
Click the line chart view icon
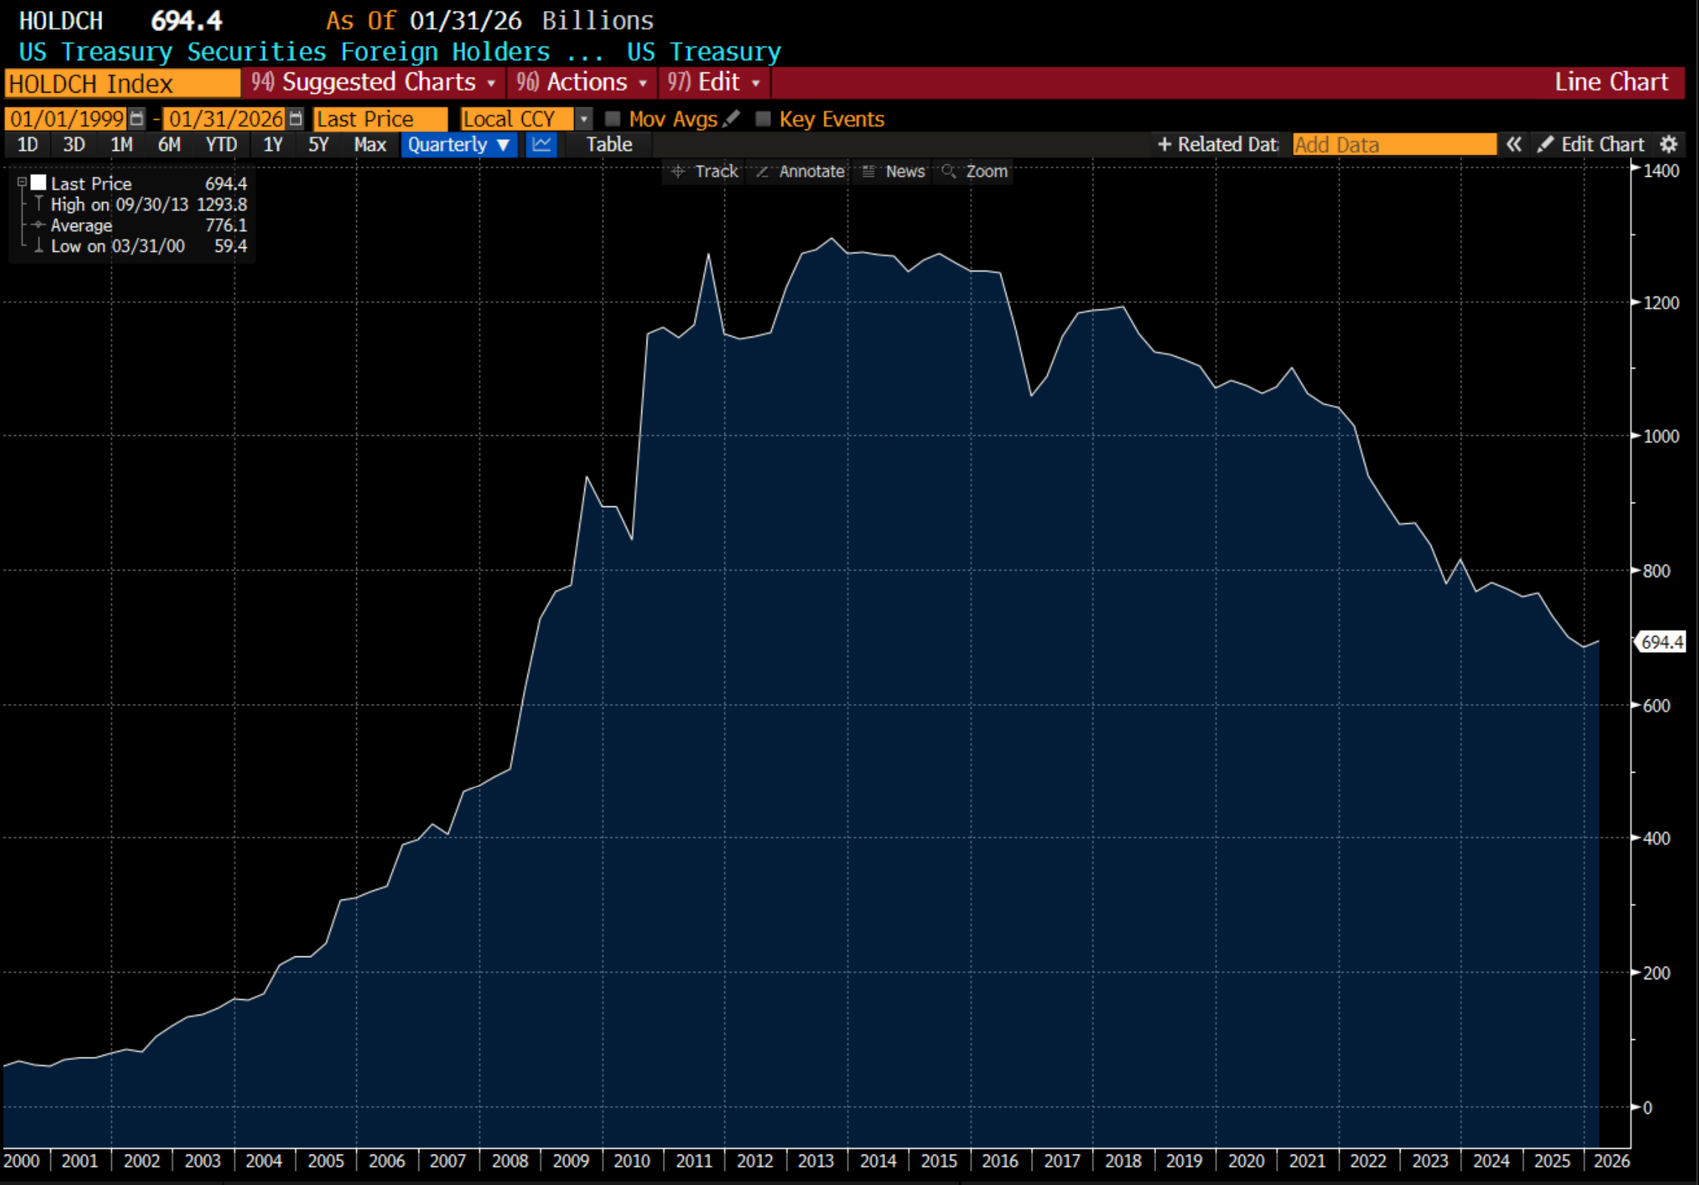[541, 144]
